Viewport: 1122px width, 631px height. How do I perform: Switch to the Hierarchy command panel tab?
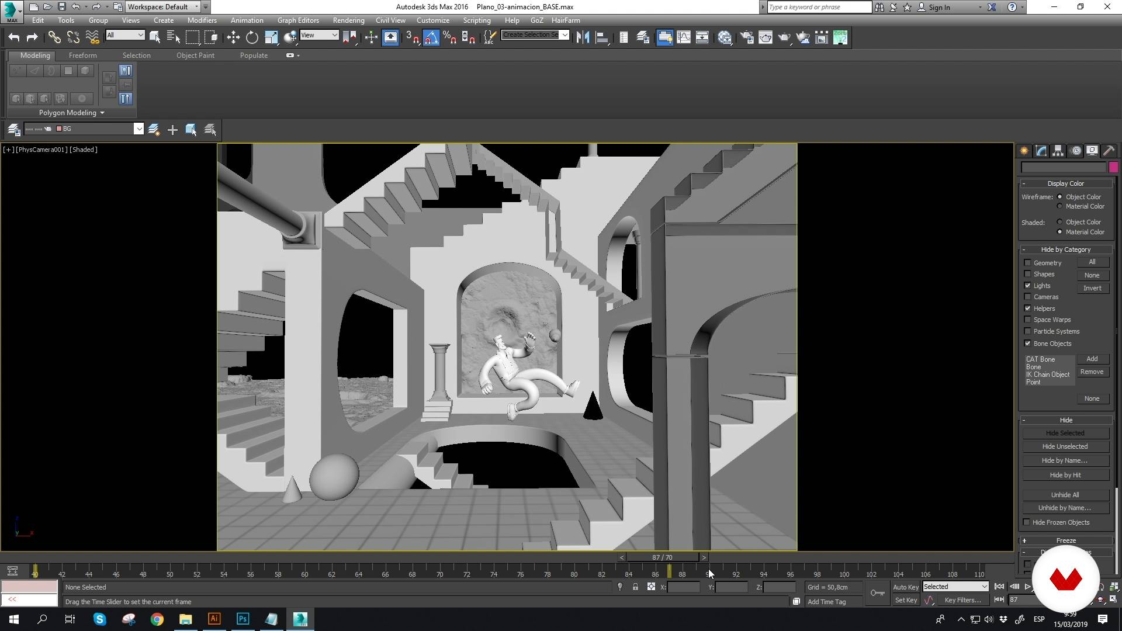(x=1058, y=151)
